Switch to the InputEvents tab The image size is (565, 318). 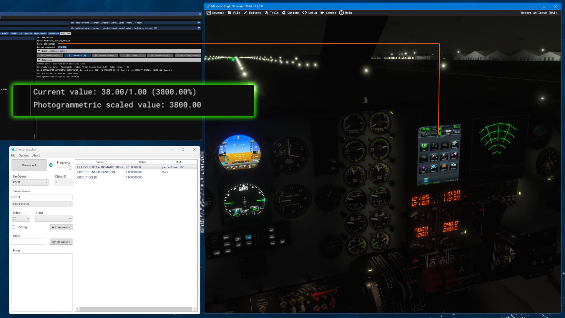[40, 34]
